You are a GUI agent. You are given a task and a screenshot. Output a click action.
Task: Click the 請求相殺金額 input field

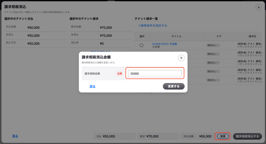pyautogui.click(x=155, y=74)
